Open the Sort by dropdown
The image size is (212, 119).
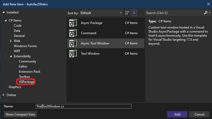point(101,13)
